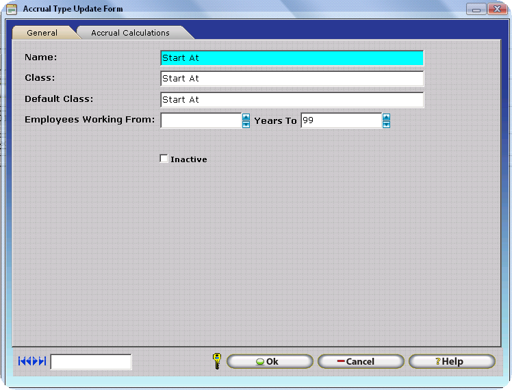512x390 pixels.
Task: Click the record search box beside navigation arrows
Action: [91, 362]
